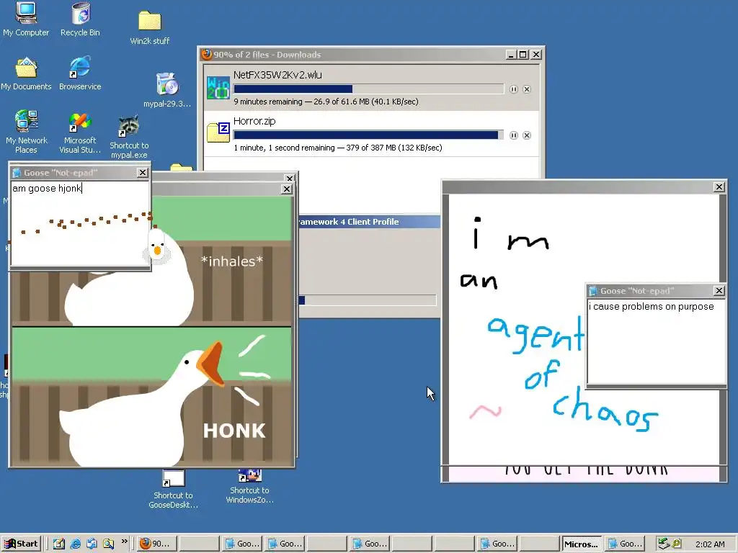Cancel the NetFX35W2Kv2.wlu download

(527, 89)
